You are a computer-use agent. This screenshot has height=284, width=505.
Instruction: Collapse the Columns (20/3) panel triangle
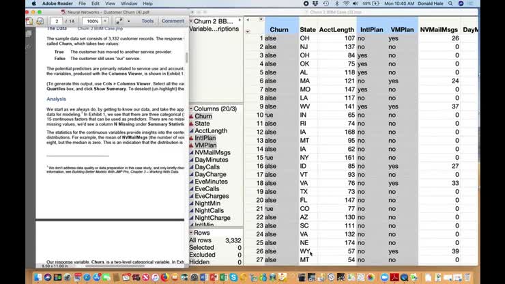coord(191,109)
